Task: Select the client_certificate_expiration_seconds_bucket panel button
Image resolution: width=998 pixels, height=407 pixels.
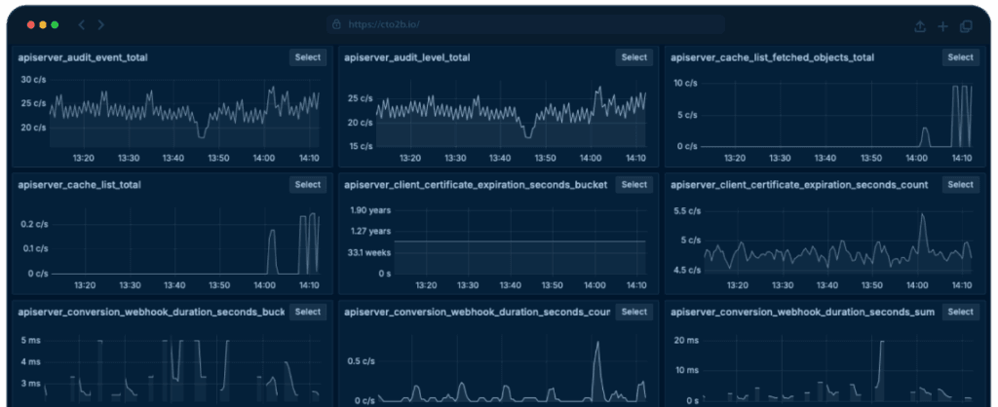Action: point(633,185)
